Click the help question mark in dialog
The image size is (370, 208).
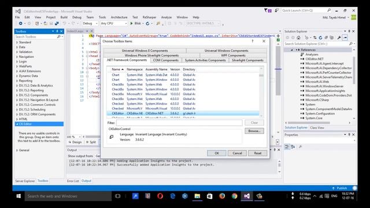[x=253, y=41]
